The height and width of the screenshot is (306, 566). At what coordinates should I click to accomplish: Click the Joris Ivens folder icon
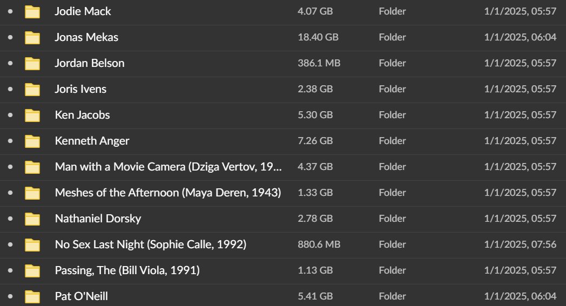point(32,90)
